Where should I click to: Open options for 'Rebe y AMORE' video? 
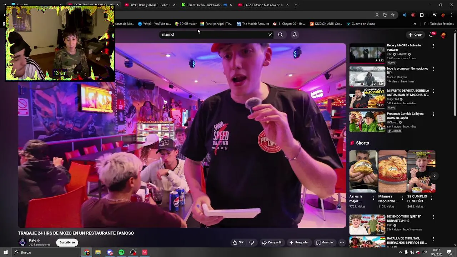(433, 46)
